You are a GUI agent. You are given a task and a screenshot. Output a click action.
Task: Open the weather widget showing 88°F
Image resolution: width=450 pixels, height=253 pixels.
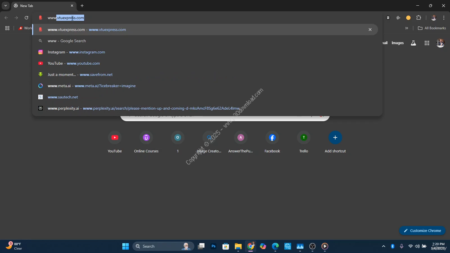point(14,246)
